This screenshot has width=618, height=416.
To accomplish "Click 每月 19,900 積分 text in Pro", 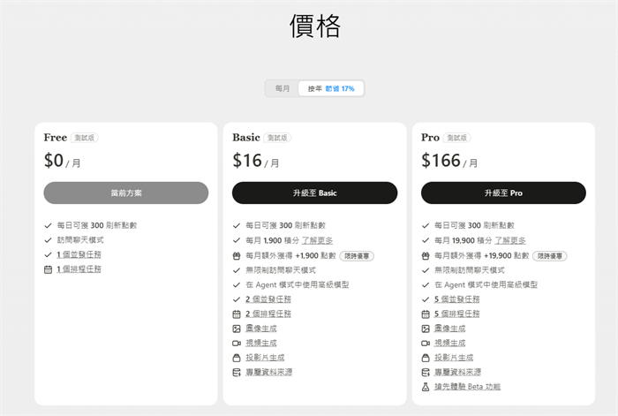I will pos(463,240).
